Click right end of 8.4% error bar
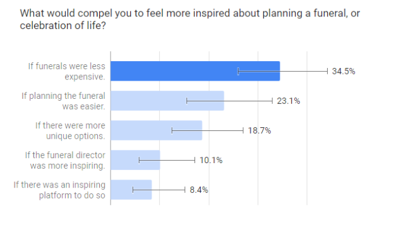The width and height of the screenshot is (394, 228). (184, 190)
